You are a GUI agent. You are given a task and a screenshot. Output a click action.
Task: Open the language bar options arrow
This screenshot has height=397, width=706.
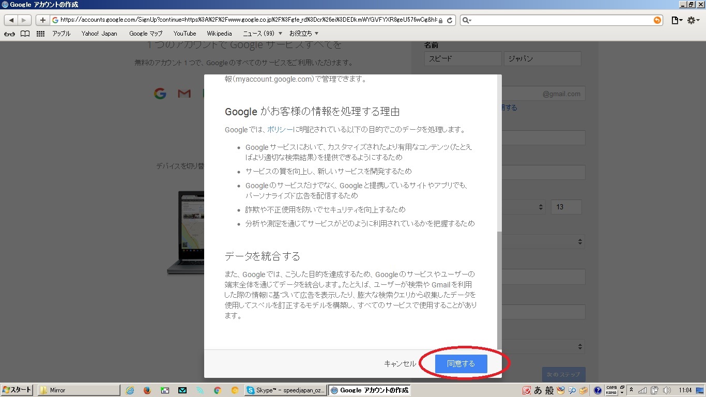pos(622,393)
